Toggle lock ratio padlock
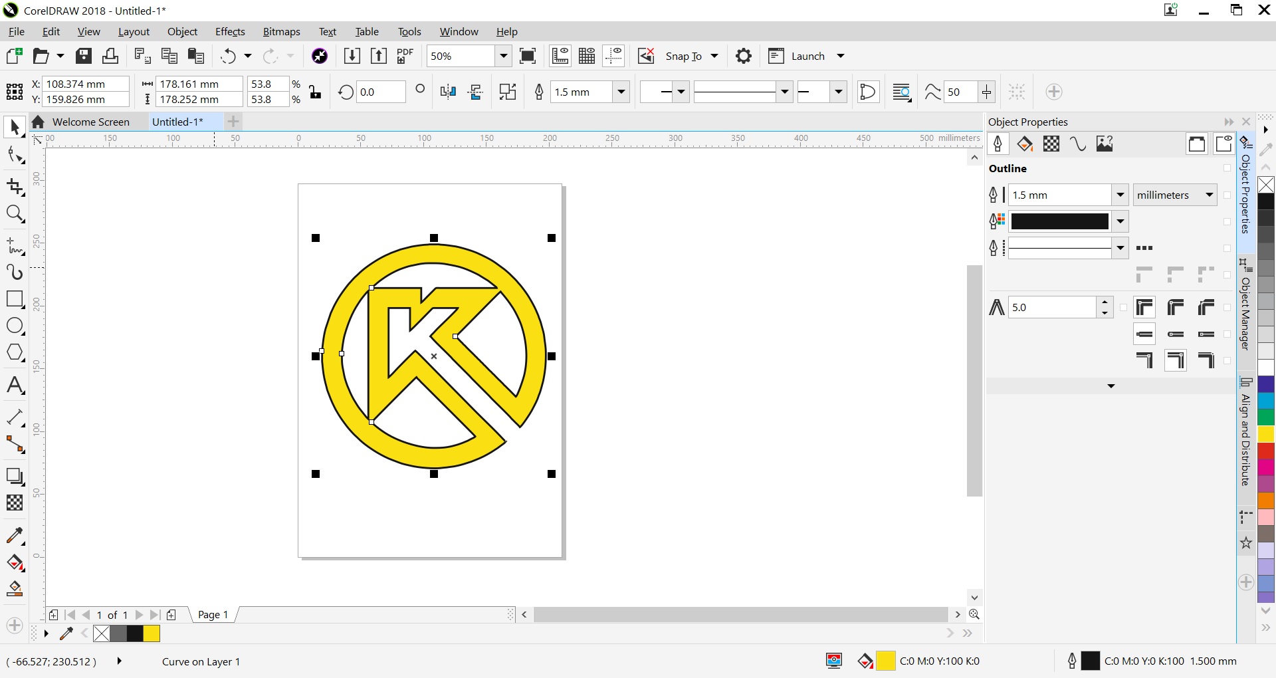The width and height of the screenshot is (1276, 678). click(316, 92)
